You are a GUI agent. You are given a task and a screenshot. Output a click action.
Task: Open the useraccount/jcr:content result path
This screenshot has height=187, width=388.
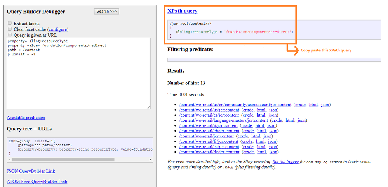pyautogui.click(x=235, y=105)
